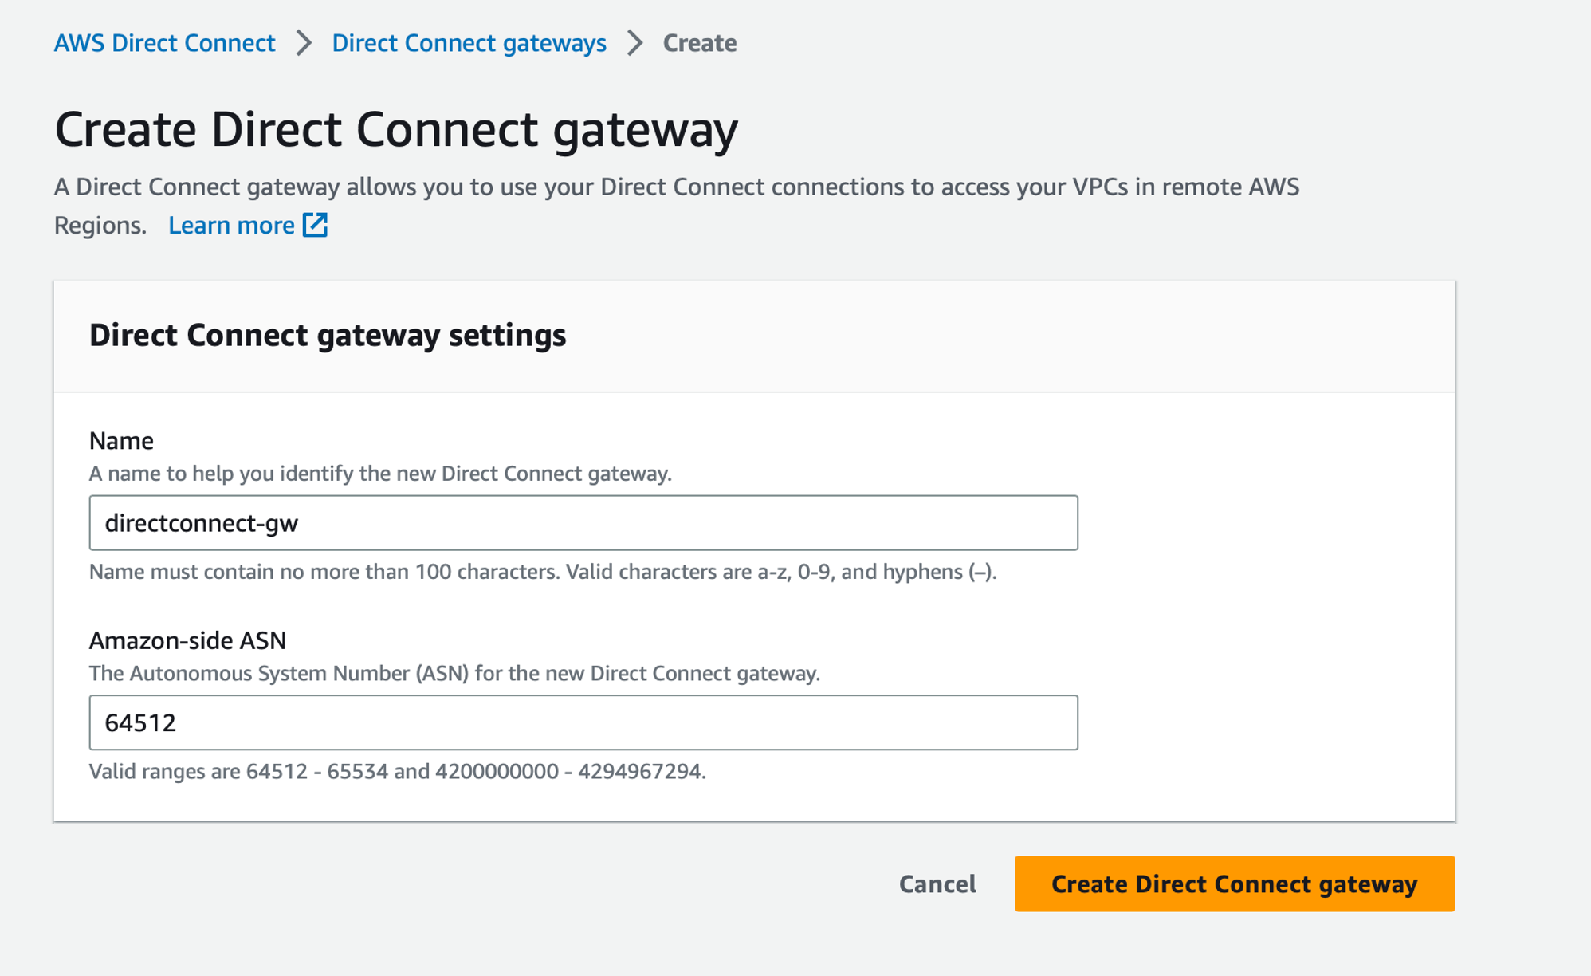1591x976 pixels.
Task: Click the Autonomous System Number description text
Action: 454,673
